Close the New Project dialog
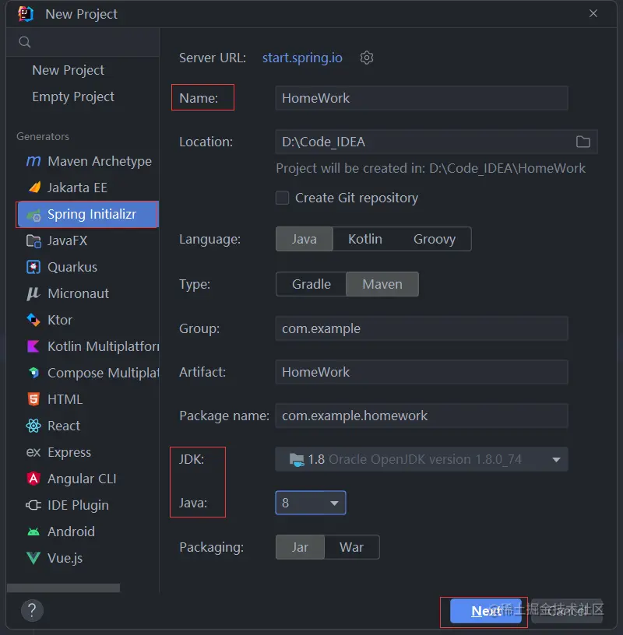 (x=593, y=14)
